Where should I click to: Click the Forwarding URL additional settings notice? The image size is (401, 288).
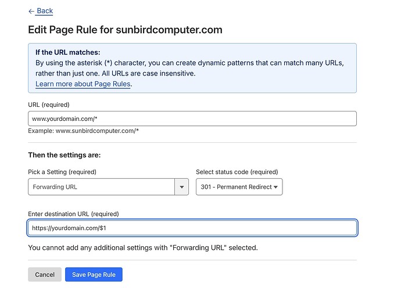142,248
